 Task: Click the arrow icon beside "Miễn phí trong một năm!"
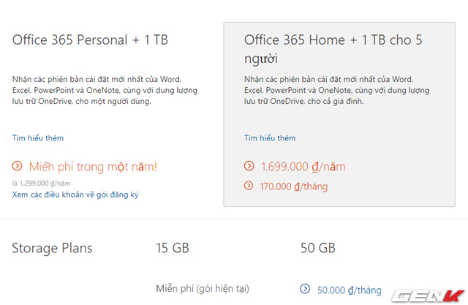[17, 167]
